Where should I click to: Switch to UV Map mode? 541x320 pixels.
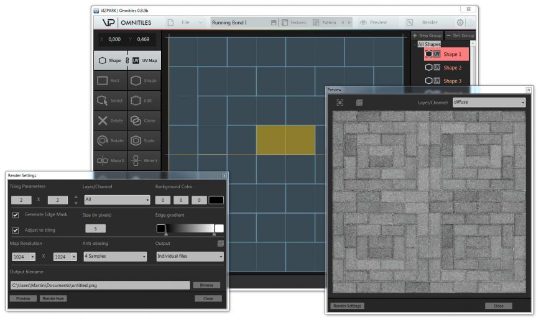144,61
